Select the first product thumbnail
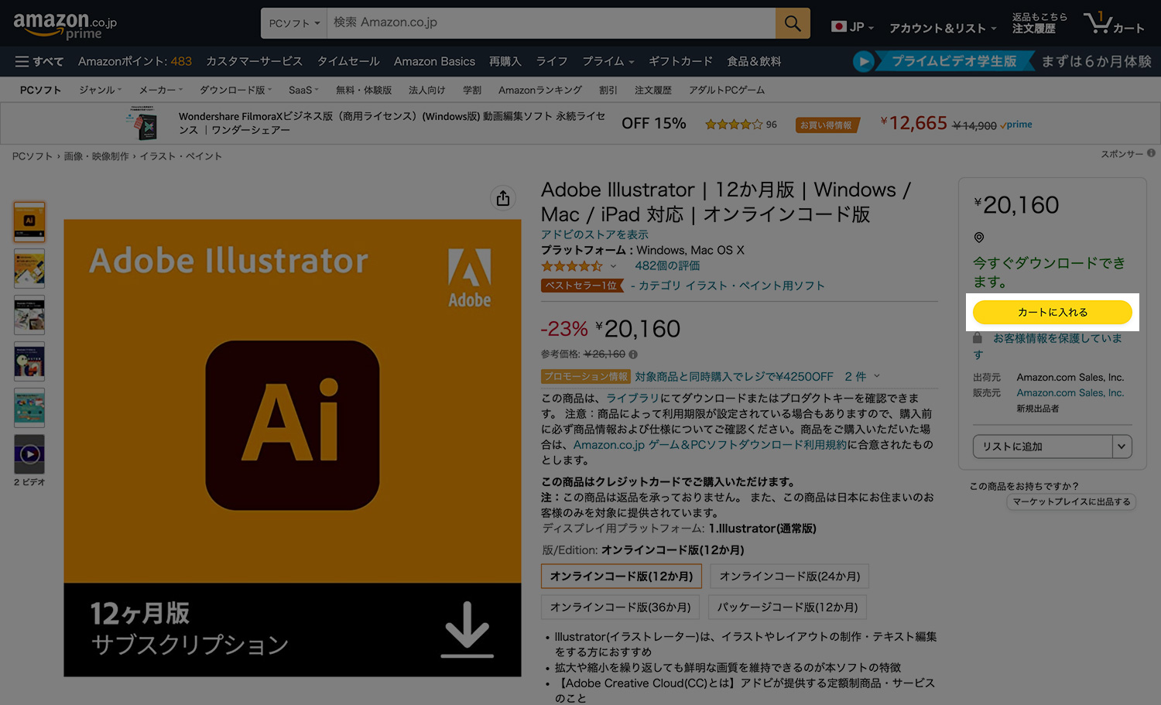The width and height of the screenshot is (1161, 705). pyautogui.click(x=29, y=221)
